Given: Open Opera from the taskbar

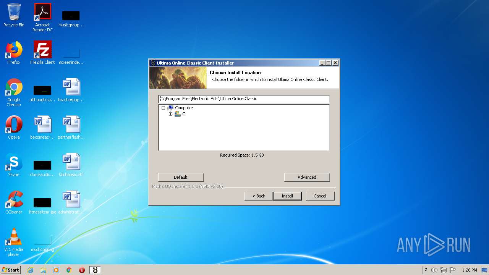Looking at the screenshot, I should coord(82,270).
